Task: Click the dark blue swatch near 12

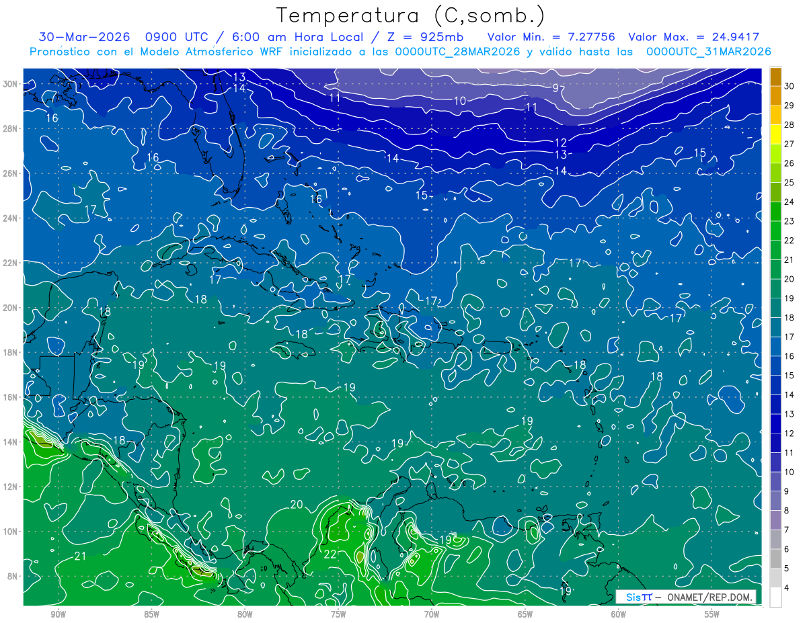Action: point(775,443)
